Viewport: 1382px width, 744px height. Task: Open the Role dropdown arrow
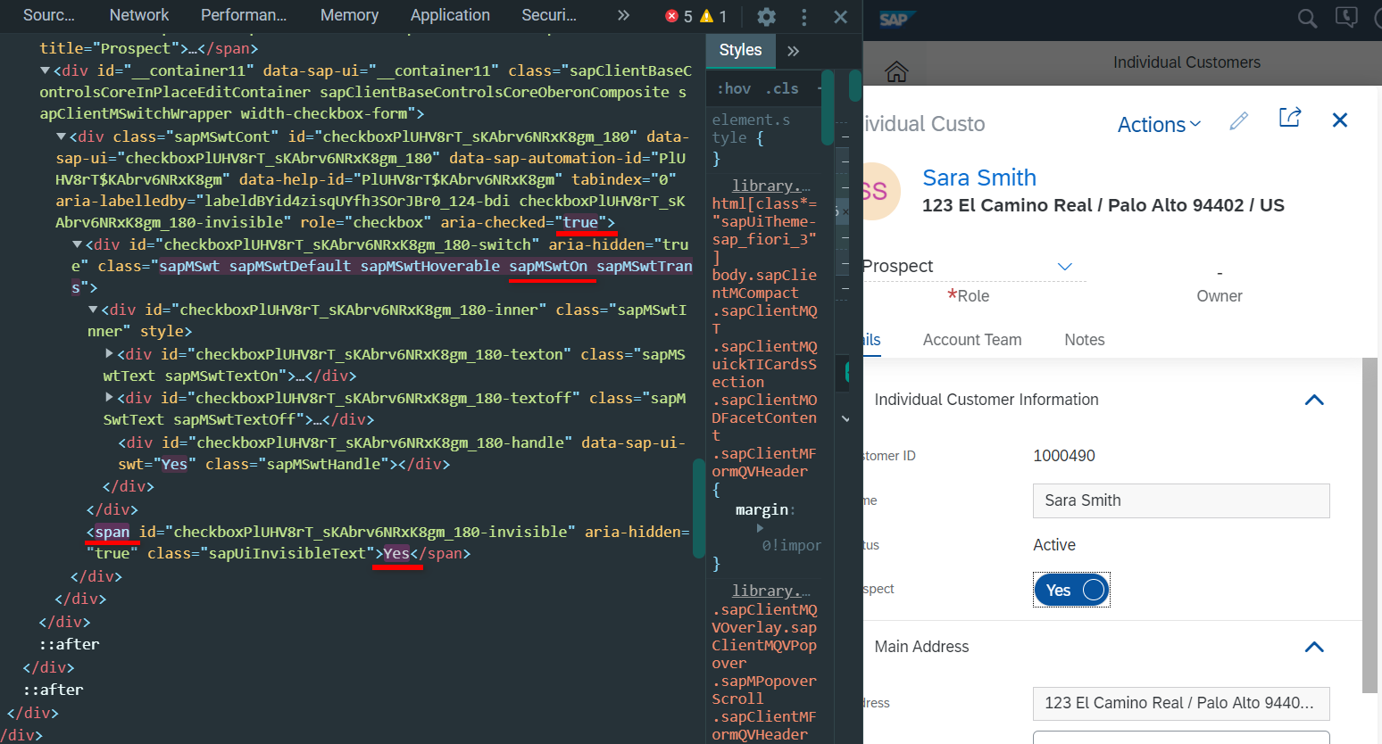(x=1064, y=267)
